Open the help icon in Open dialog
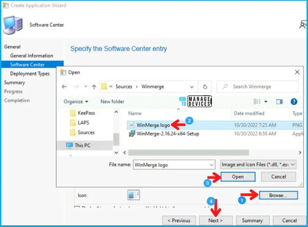 (294, 101)
